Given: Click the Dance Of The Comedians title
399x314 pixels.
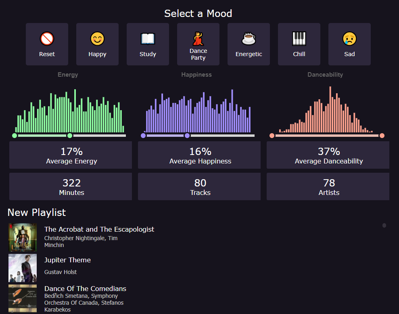Looking at the screenshot, I should [x=85, y=289].
